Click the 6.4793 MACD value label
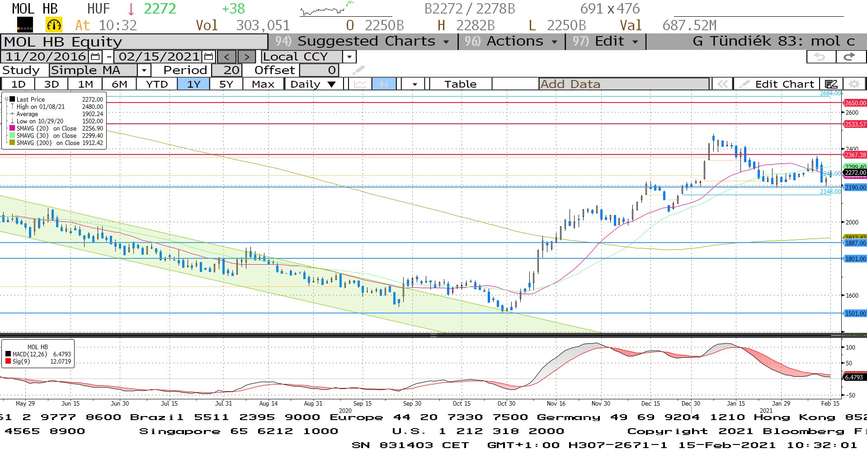Screen dimensions: 867x463 pos(854,377)
